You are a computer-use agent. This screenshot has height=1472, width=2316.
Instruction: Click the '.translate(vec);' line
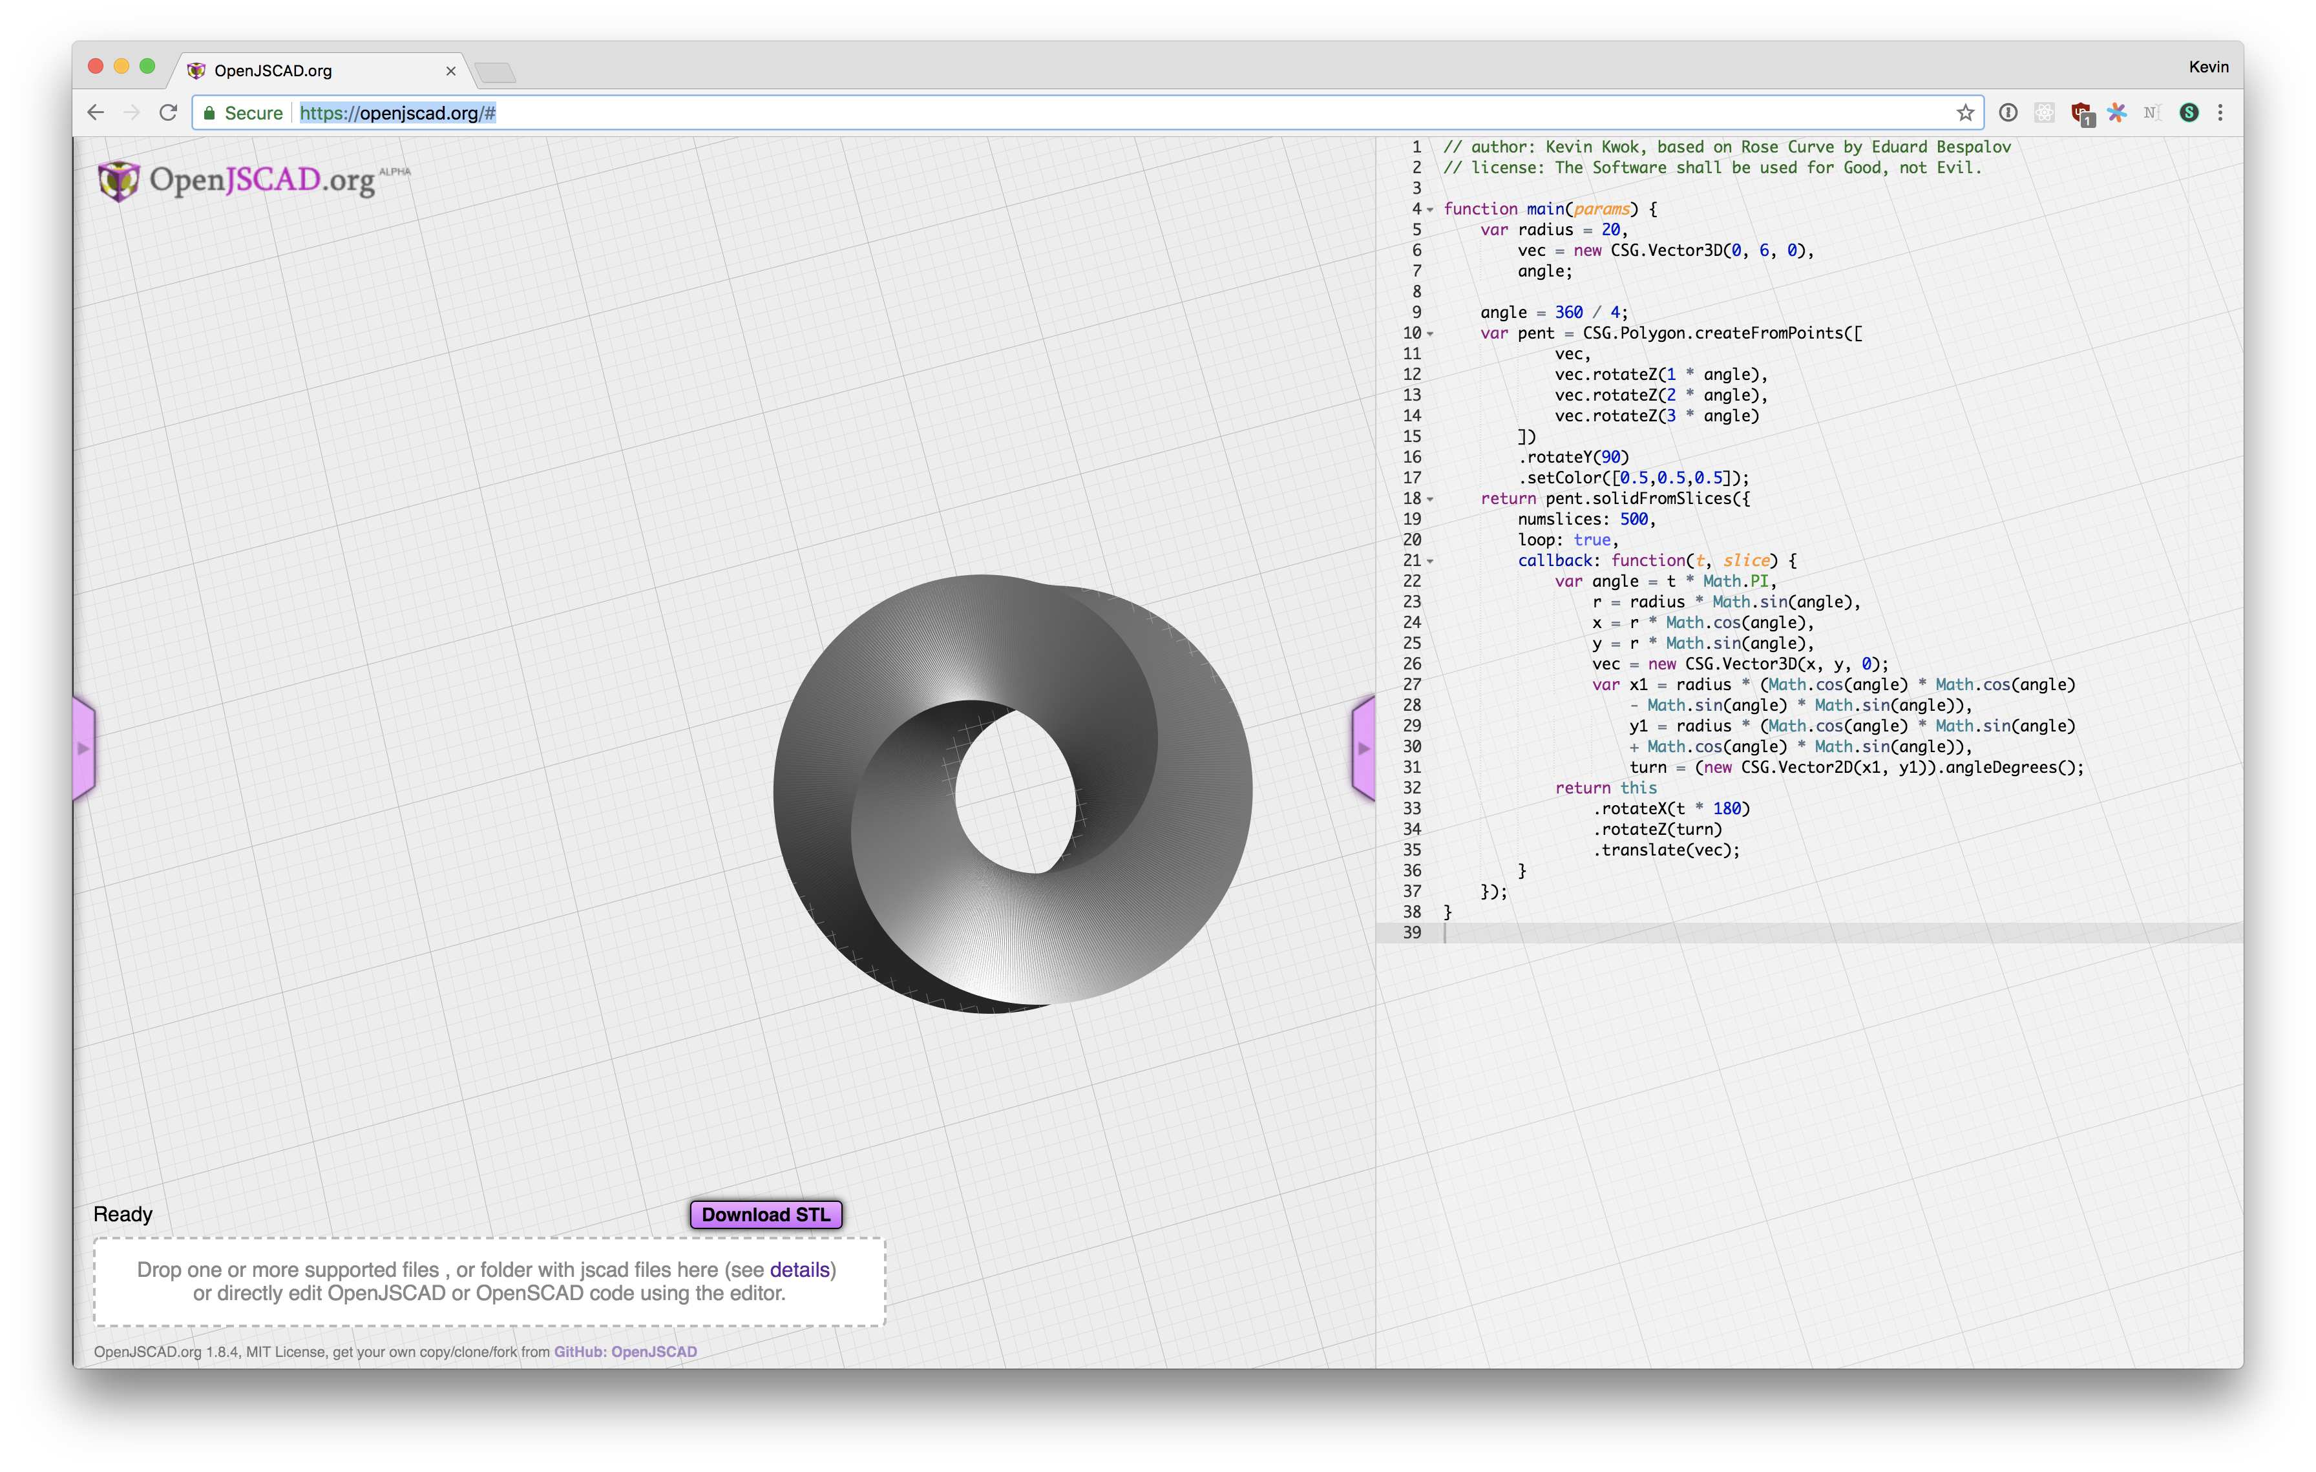[x=1666, y=850]
